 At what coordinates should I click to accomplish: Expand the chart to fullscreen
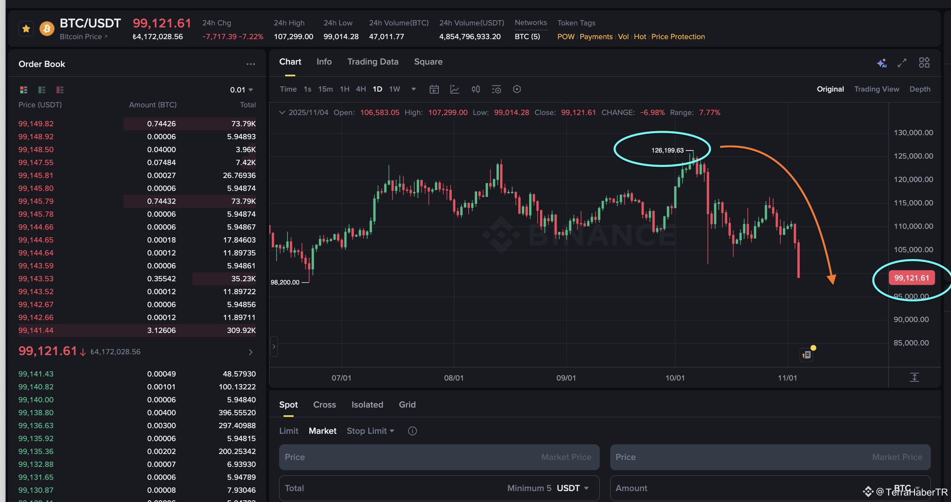click(x=902, y=63)
